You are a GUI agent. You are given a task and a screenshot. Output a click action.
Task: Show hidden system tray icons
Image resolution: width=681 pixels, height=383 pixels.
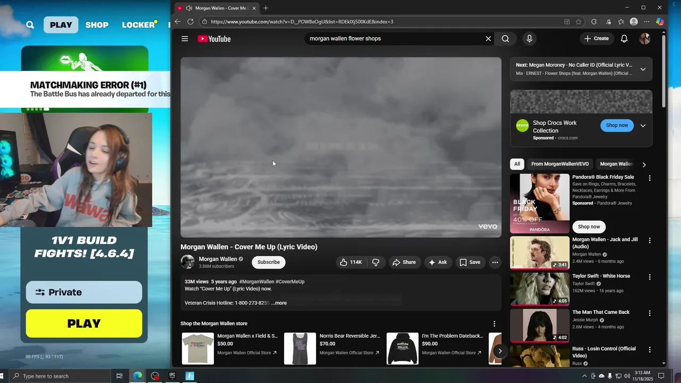click(x=585, y=376)
